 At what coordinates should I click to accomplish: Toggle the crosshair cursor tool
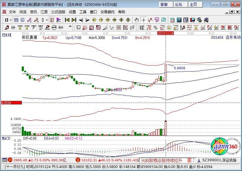coord(143,20)
